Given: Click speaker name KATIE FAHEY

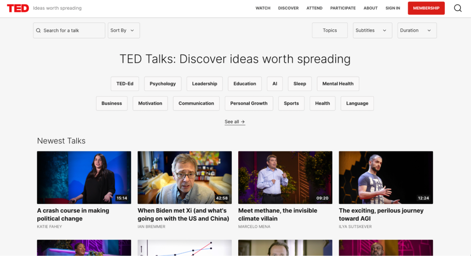Looking at the screenshot, I should 49,227.
